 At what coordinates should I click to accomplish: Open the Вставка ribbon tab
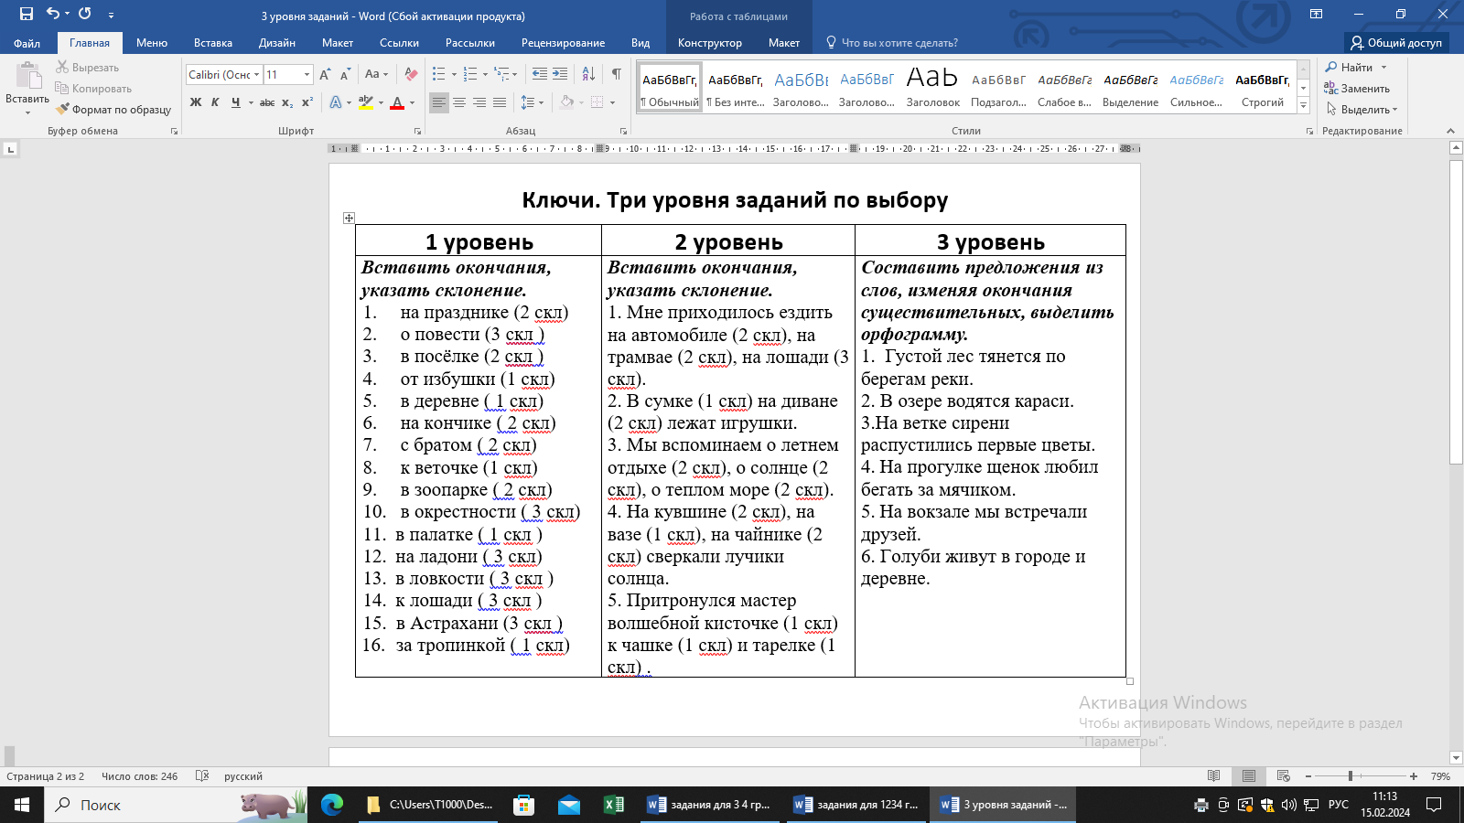[212, 43]
